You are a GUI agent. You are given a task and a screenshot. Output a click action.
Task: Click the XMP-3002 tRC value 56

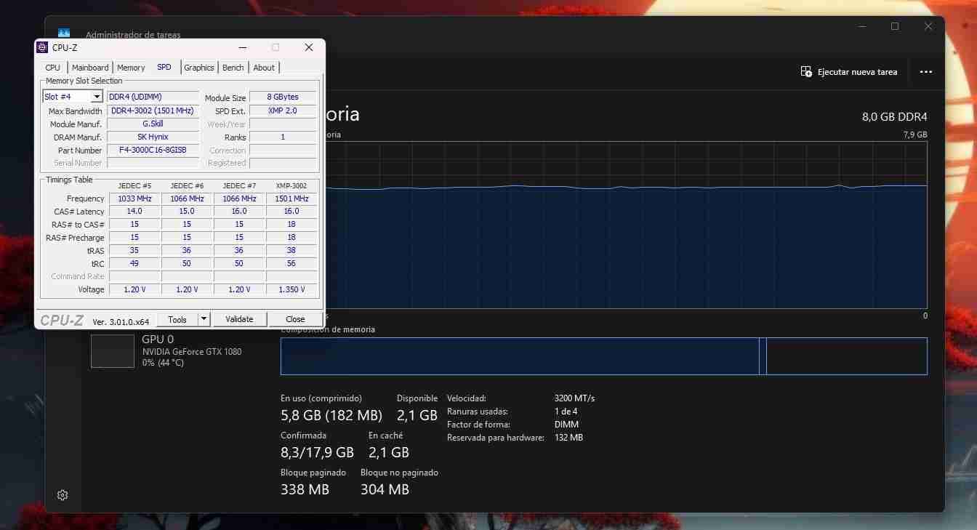click(x=292, y=264)
